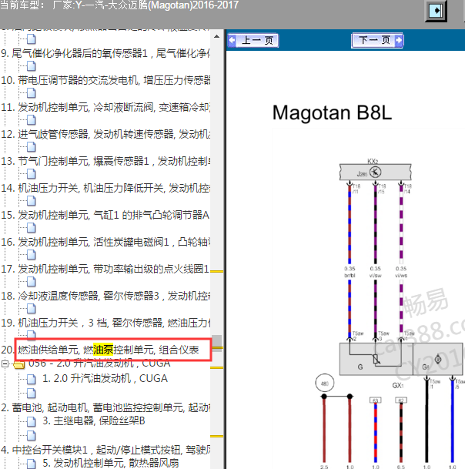Select item 4. 中控台开关模块1, 起动/停止模式按钮
This screenshot has height=469, width=465.
click(x=105, y=450)
